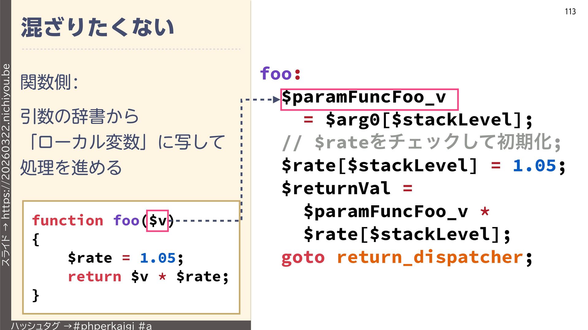Click the blue 1.05 value on right

pyautogui.click(x=534, y=166)
